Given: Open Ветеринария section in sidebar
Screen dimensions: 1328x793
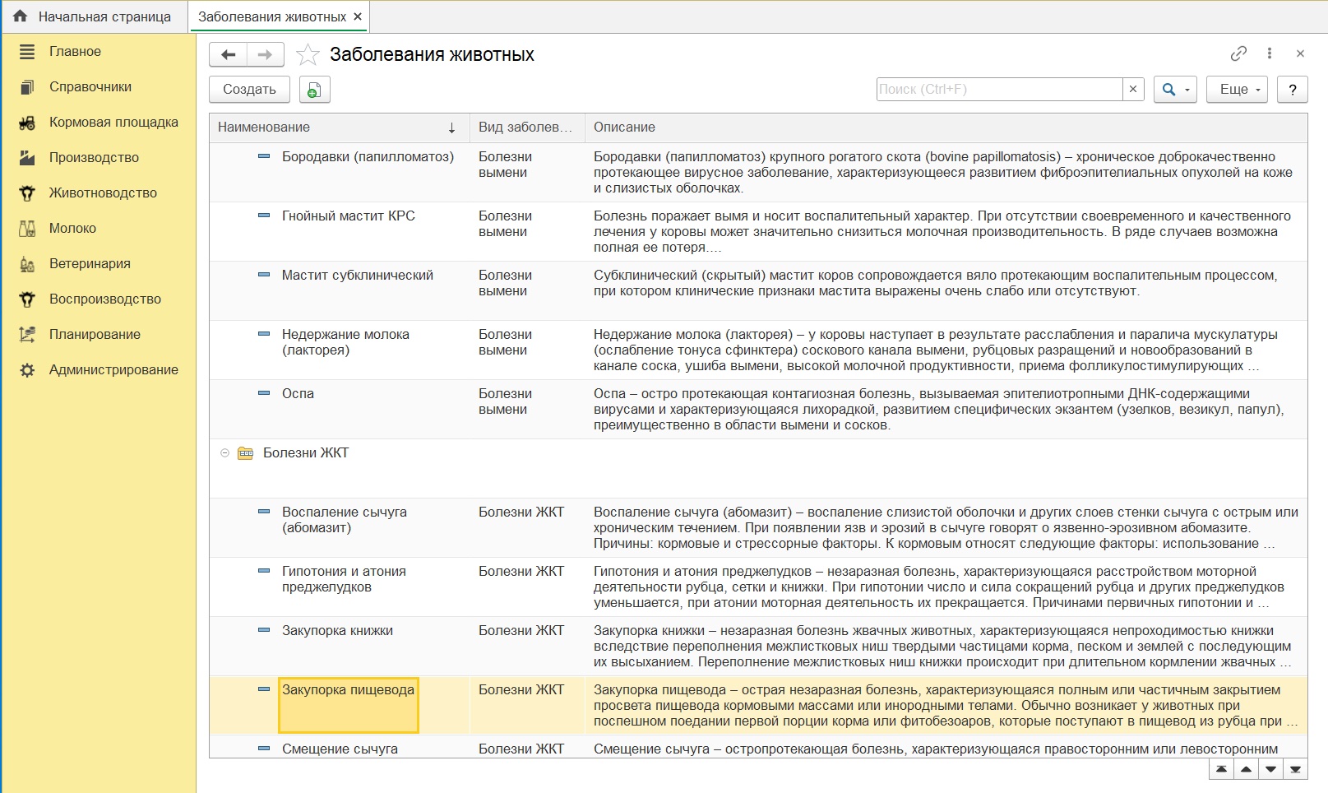Looking at the screenshot, I should [x=90, y=263].
